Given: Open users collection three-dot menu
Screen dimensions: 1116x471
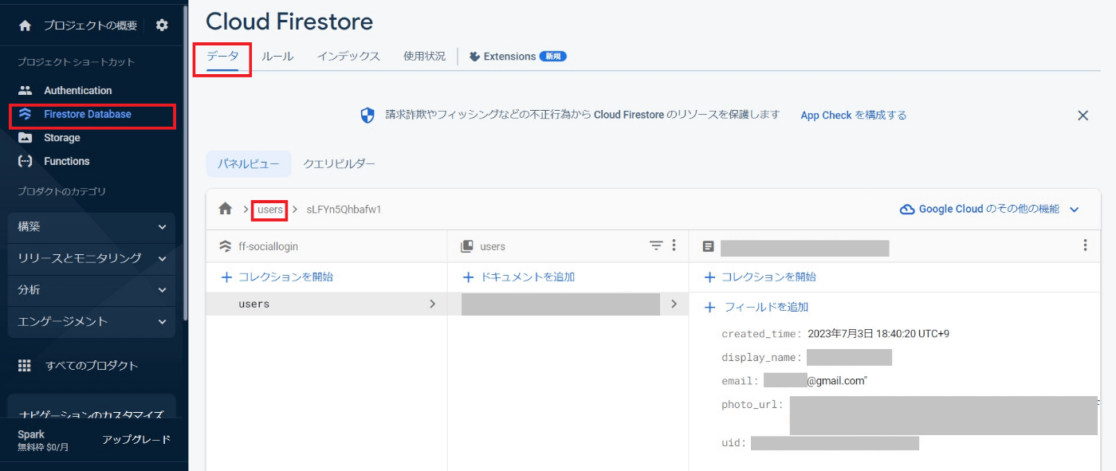Looking at the screenshot, I should tap(674, 245).
